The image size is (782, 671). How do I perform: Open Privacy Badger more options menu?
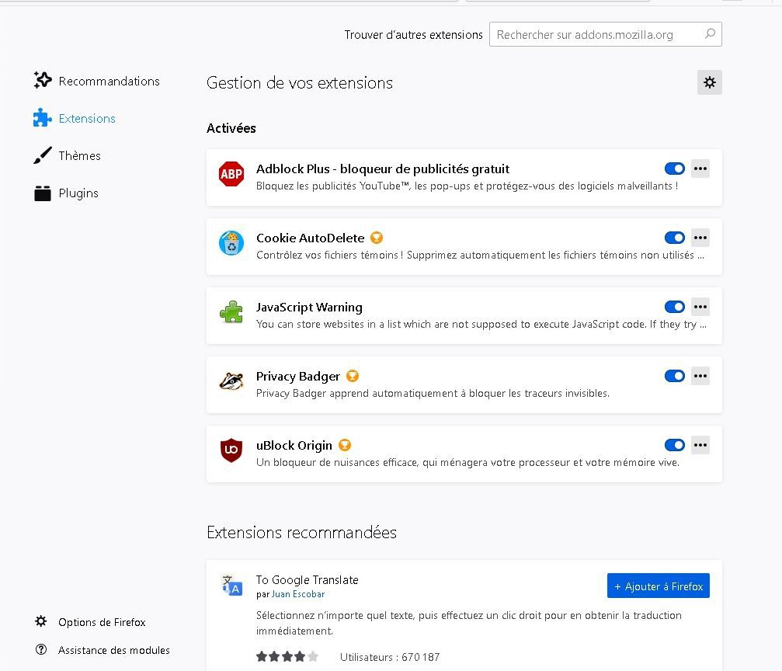tap(700, 376)
